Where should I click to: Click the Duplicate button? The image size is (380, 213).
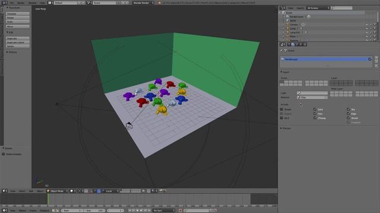[18, 38]
